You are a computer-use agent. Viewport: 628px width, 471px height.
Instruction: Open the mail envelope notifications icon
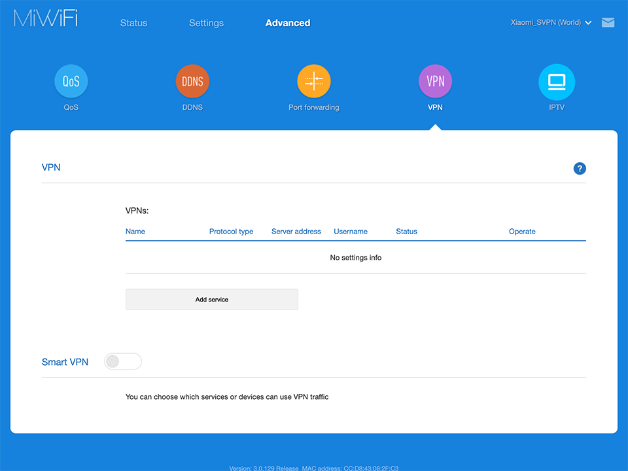[x=608, y=23]
